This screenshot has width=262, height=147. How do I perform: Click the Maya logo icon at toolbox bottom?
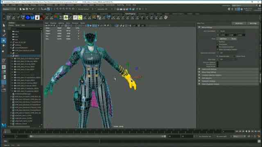[x=4, y=125]
